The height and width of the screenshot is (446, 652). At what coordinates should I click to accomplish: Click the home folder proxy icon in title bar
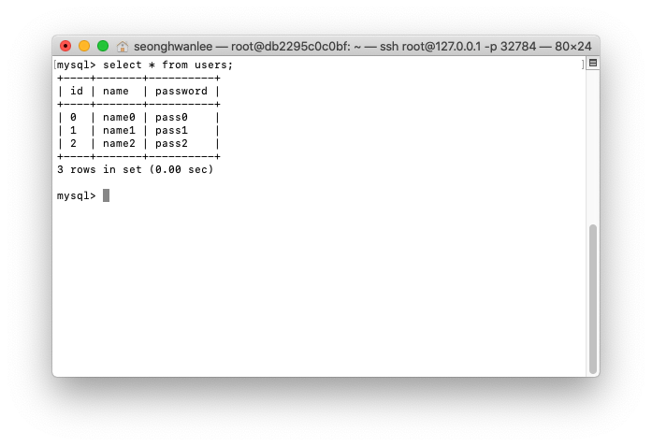(123, 47)
